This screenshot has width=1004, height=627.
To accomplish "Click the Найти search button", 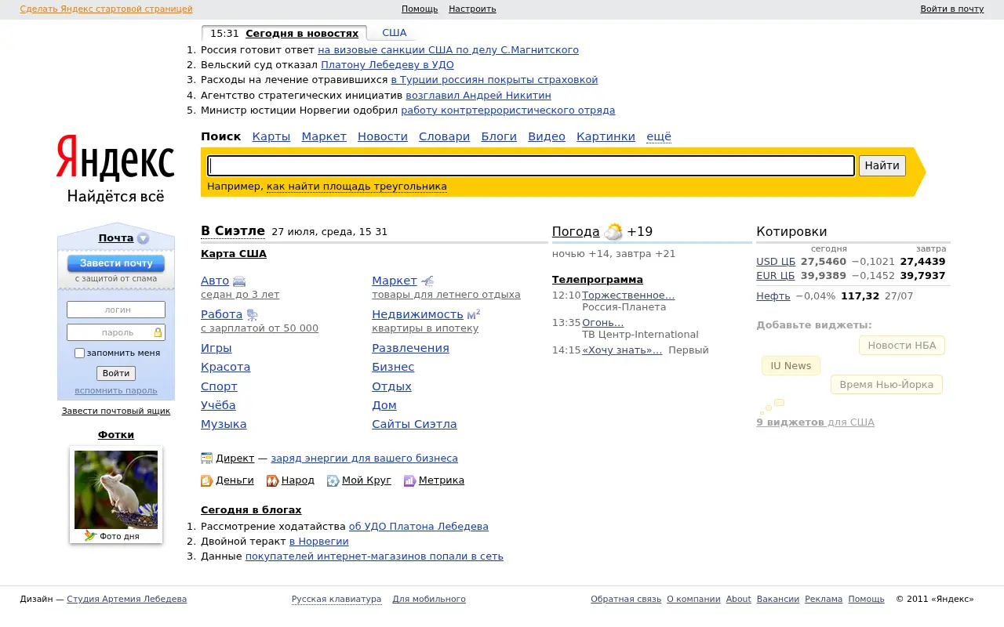I will (x=882, y=165).
